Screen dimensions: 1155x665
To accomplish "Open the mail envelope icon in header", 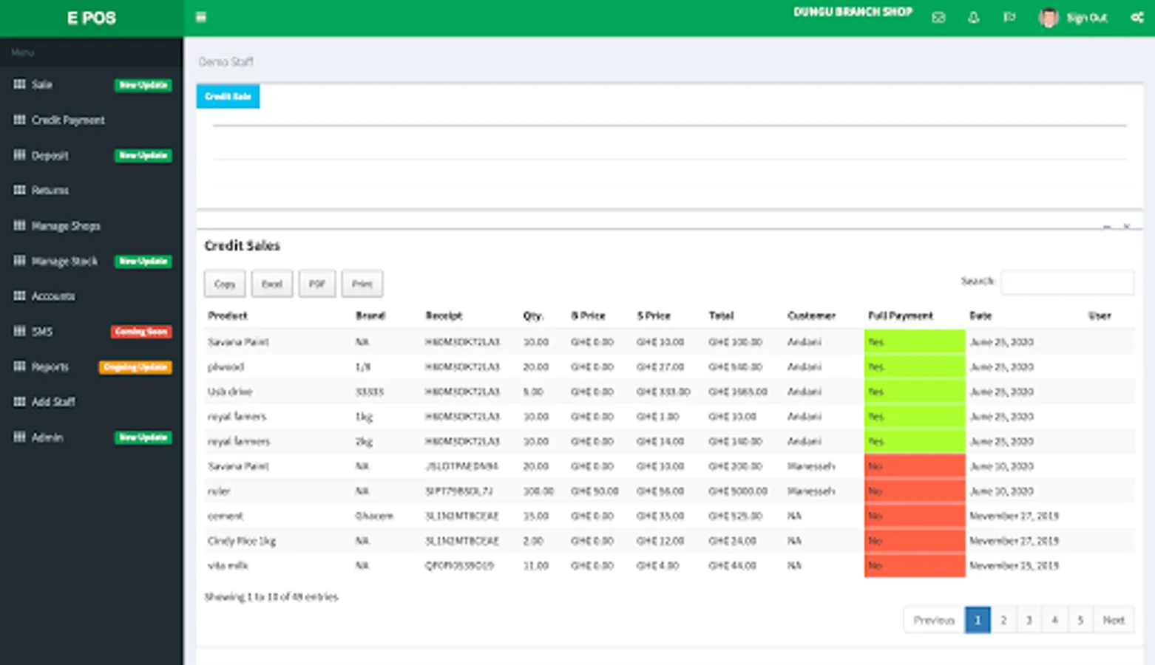I will [x=938, y=18].
